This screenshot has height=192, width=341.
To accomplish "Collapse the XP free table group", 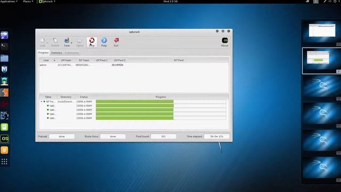I will [42, 101].
